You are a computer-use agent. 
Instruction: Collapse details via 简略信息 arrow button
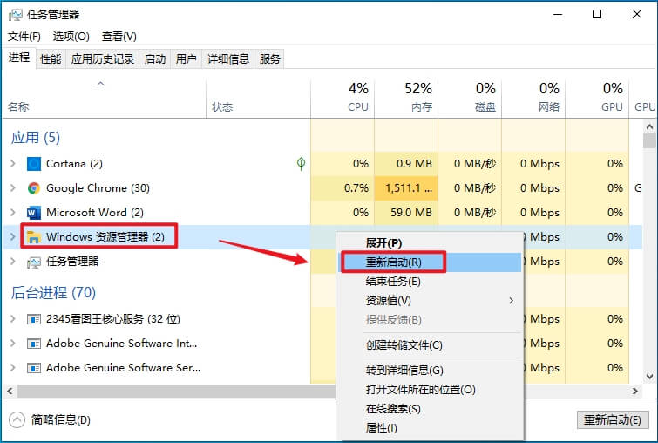click(17, 419)
